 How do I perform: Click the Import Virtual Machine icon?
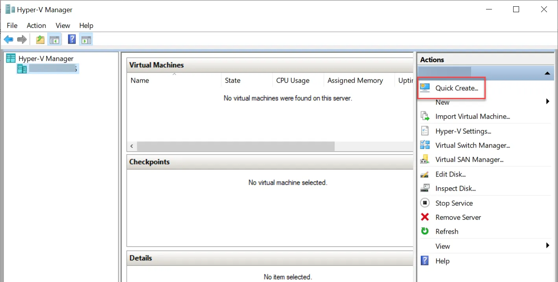coord(425,116)
